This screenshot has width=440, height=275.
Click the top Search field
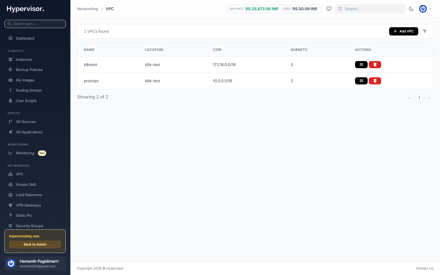[x=370, y=9]
